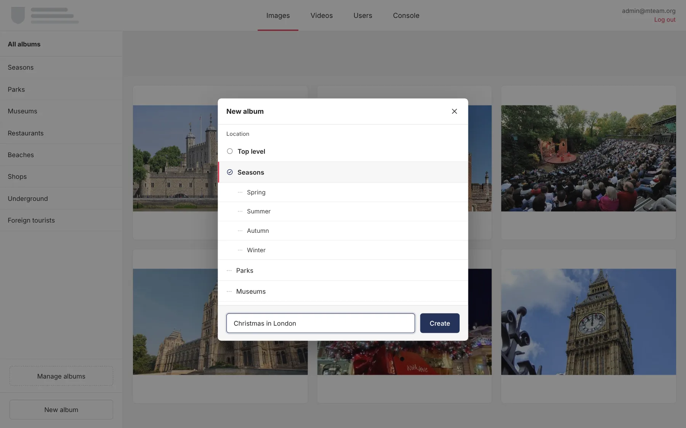This screenshot has height=428, width=686.
Task: Switch to the Images tab
Action: pos(278,16)
